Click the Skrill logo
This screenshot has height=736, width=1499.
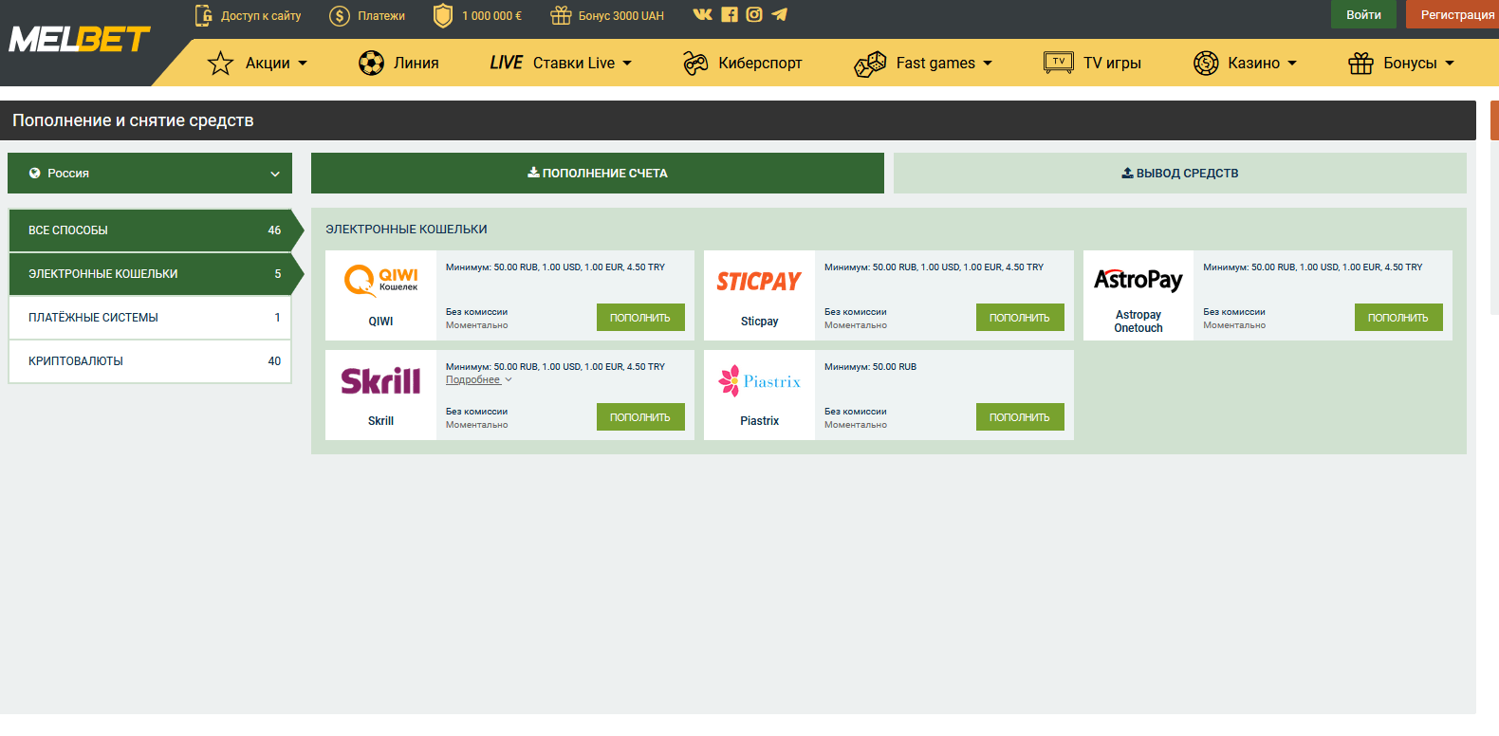point(380,381)
